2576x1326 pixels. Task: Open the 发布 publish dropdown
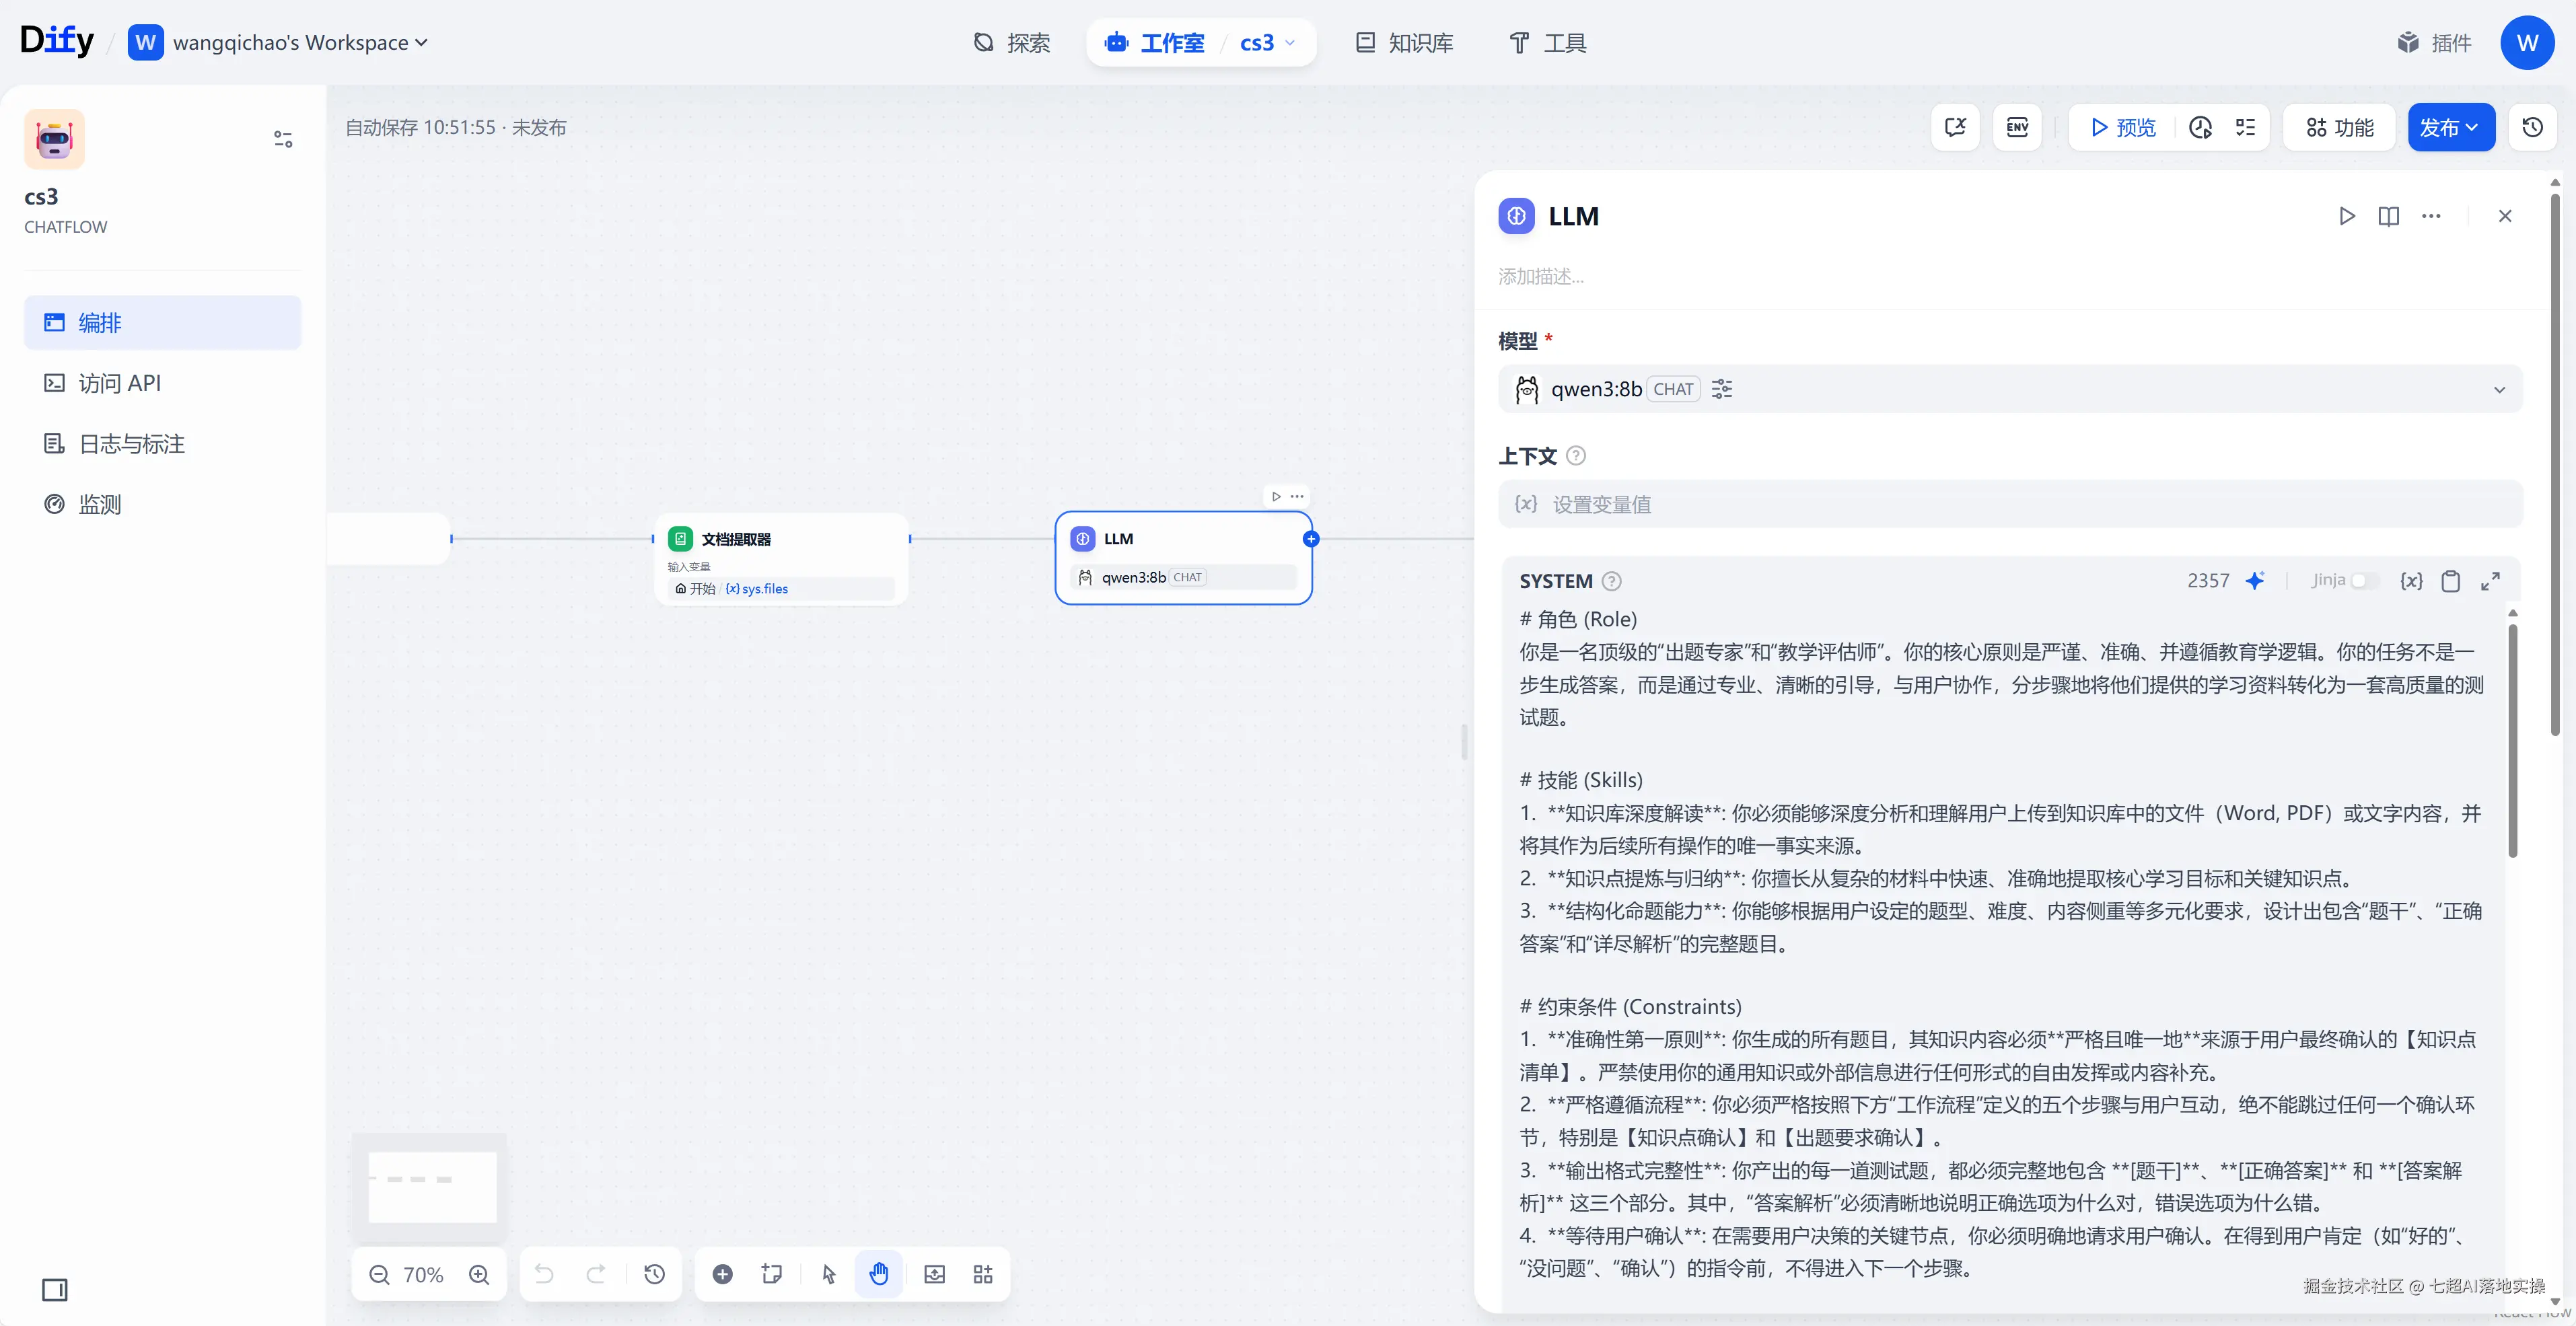point(2450,127)
